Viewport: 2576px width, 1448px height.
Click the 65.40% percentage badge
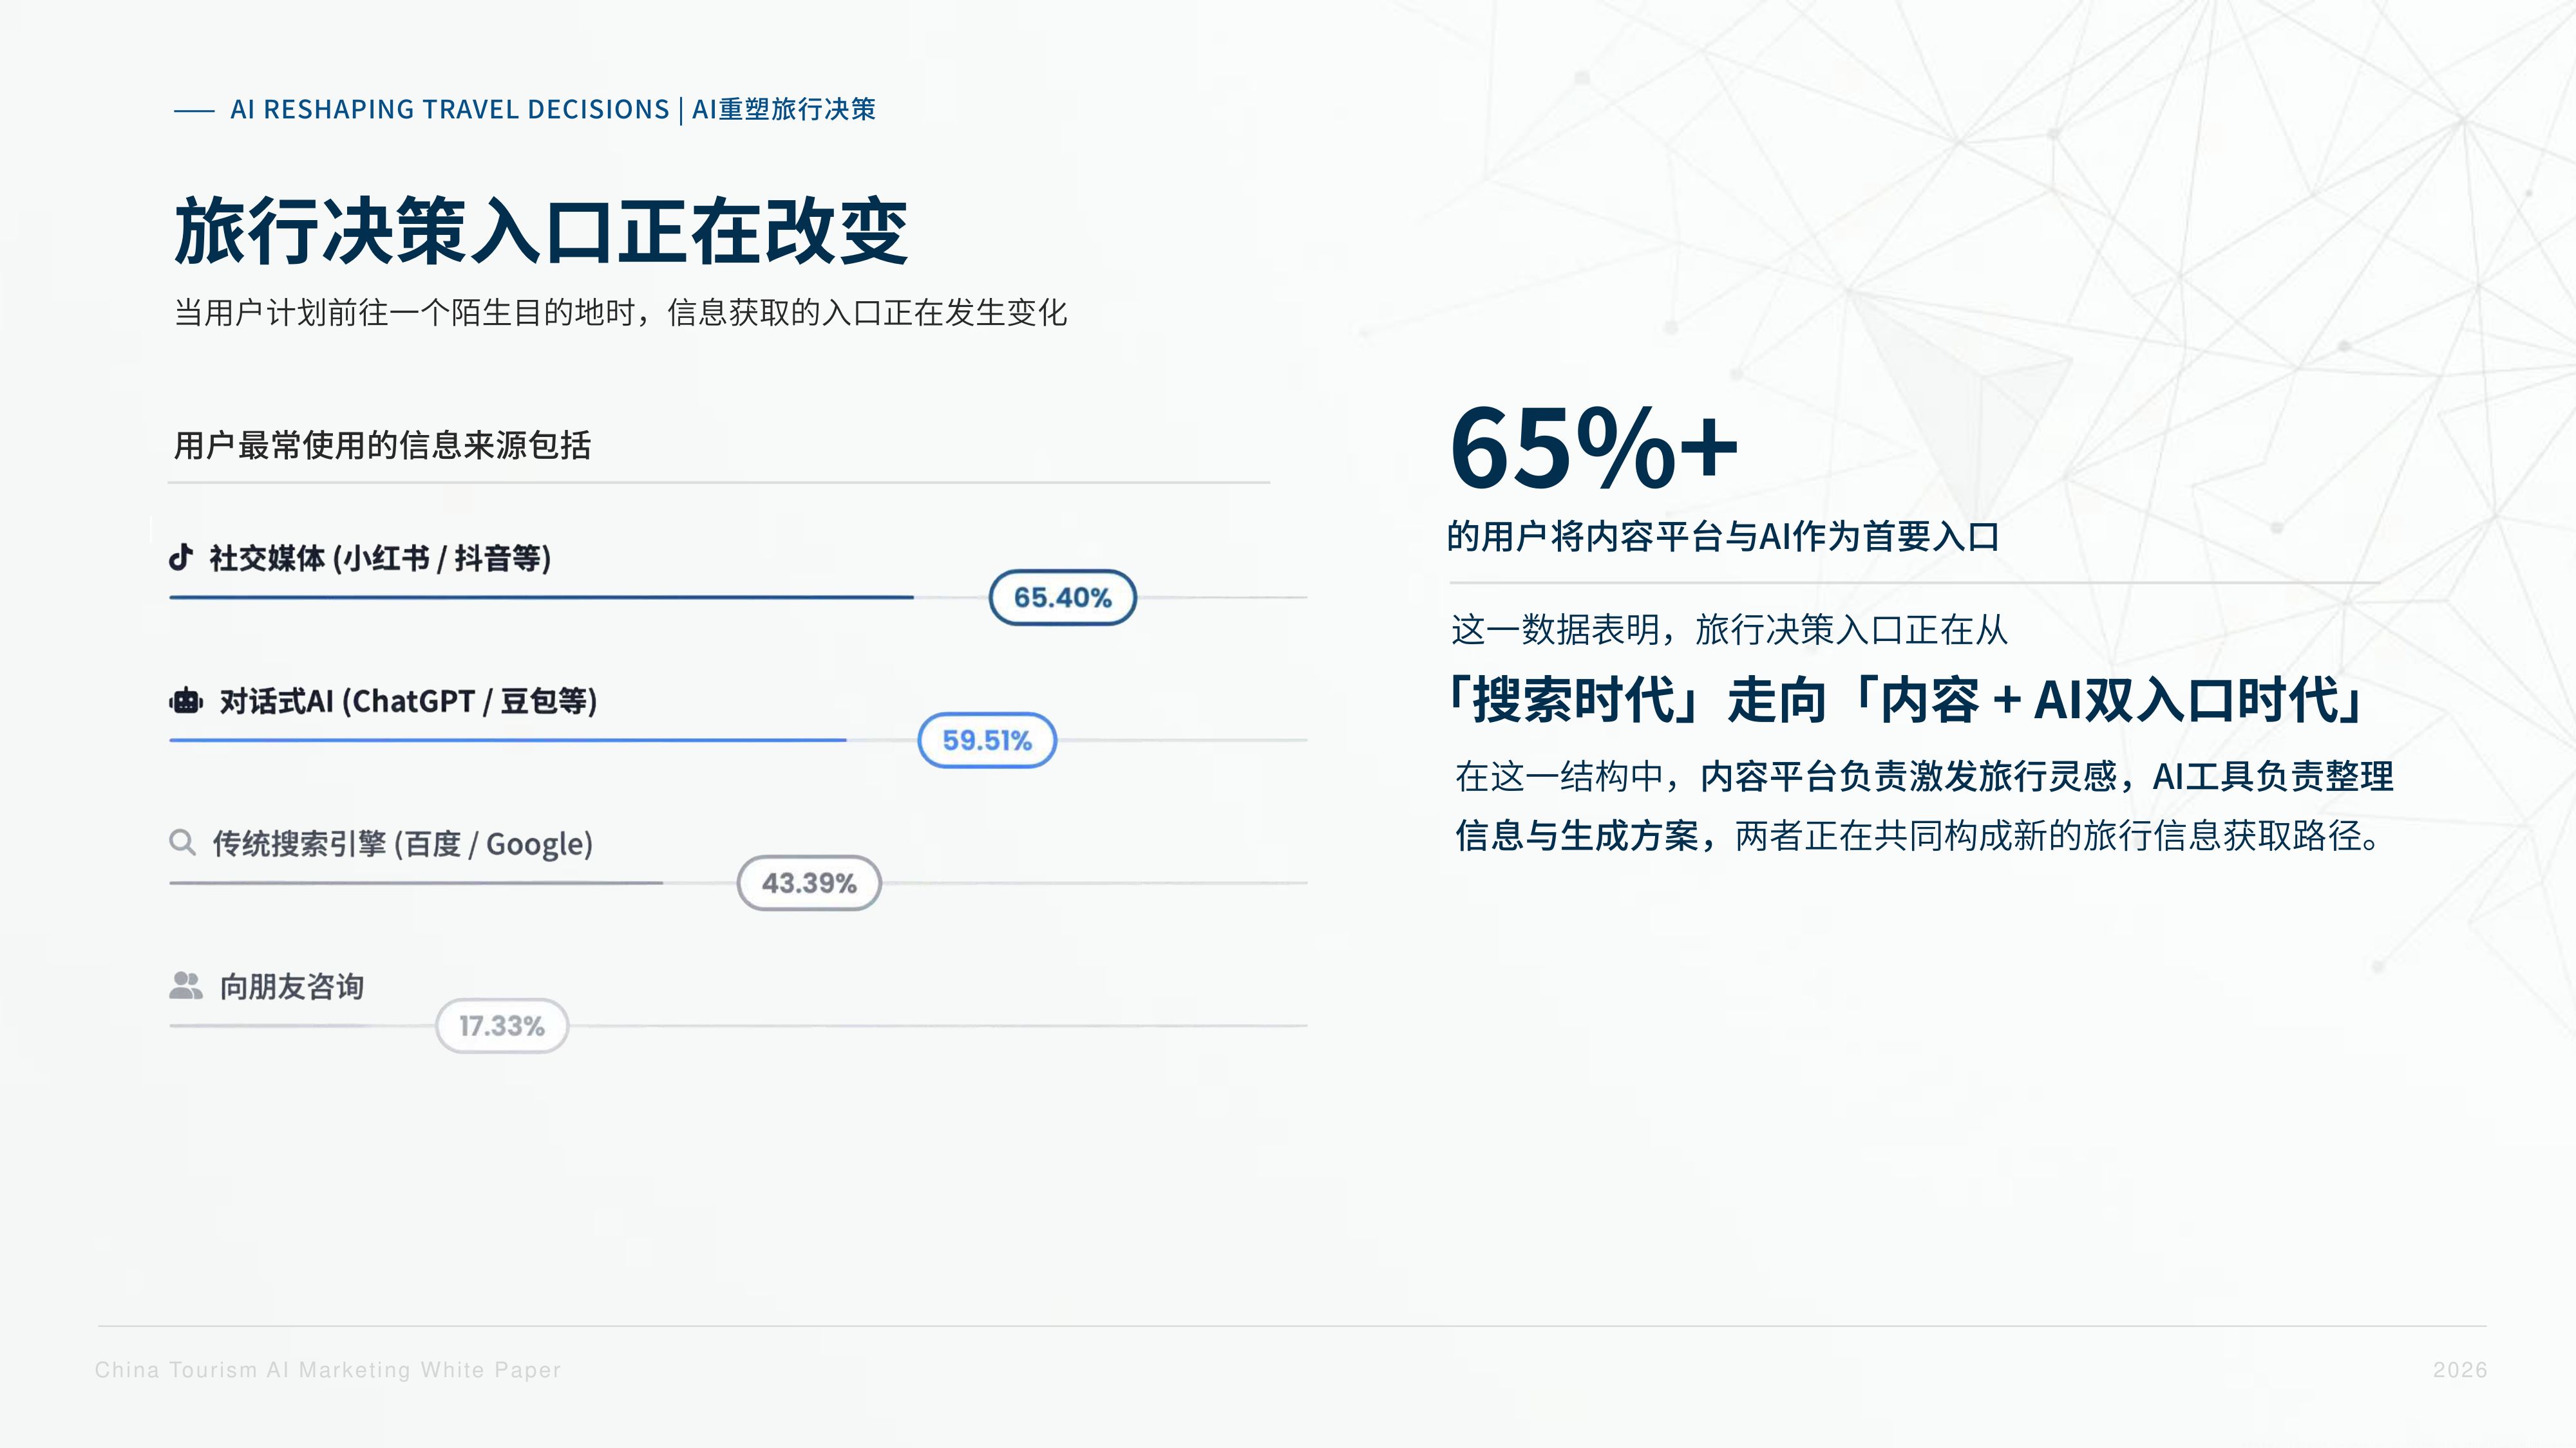click(1062, 598)
